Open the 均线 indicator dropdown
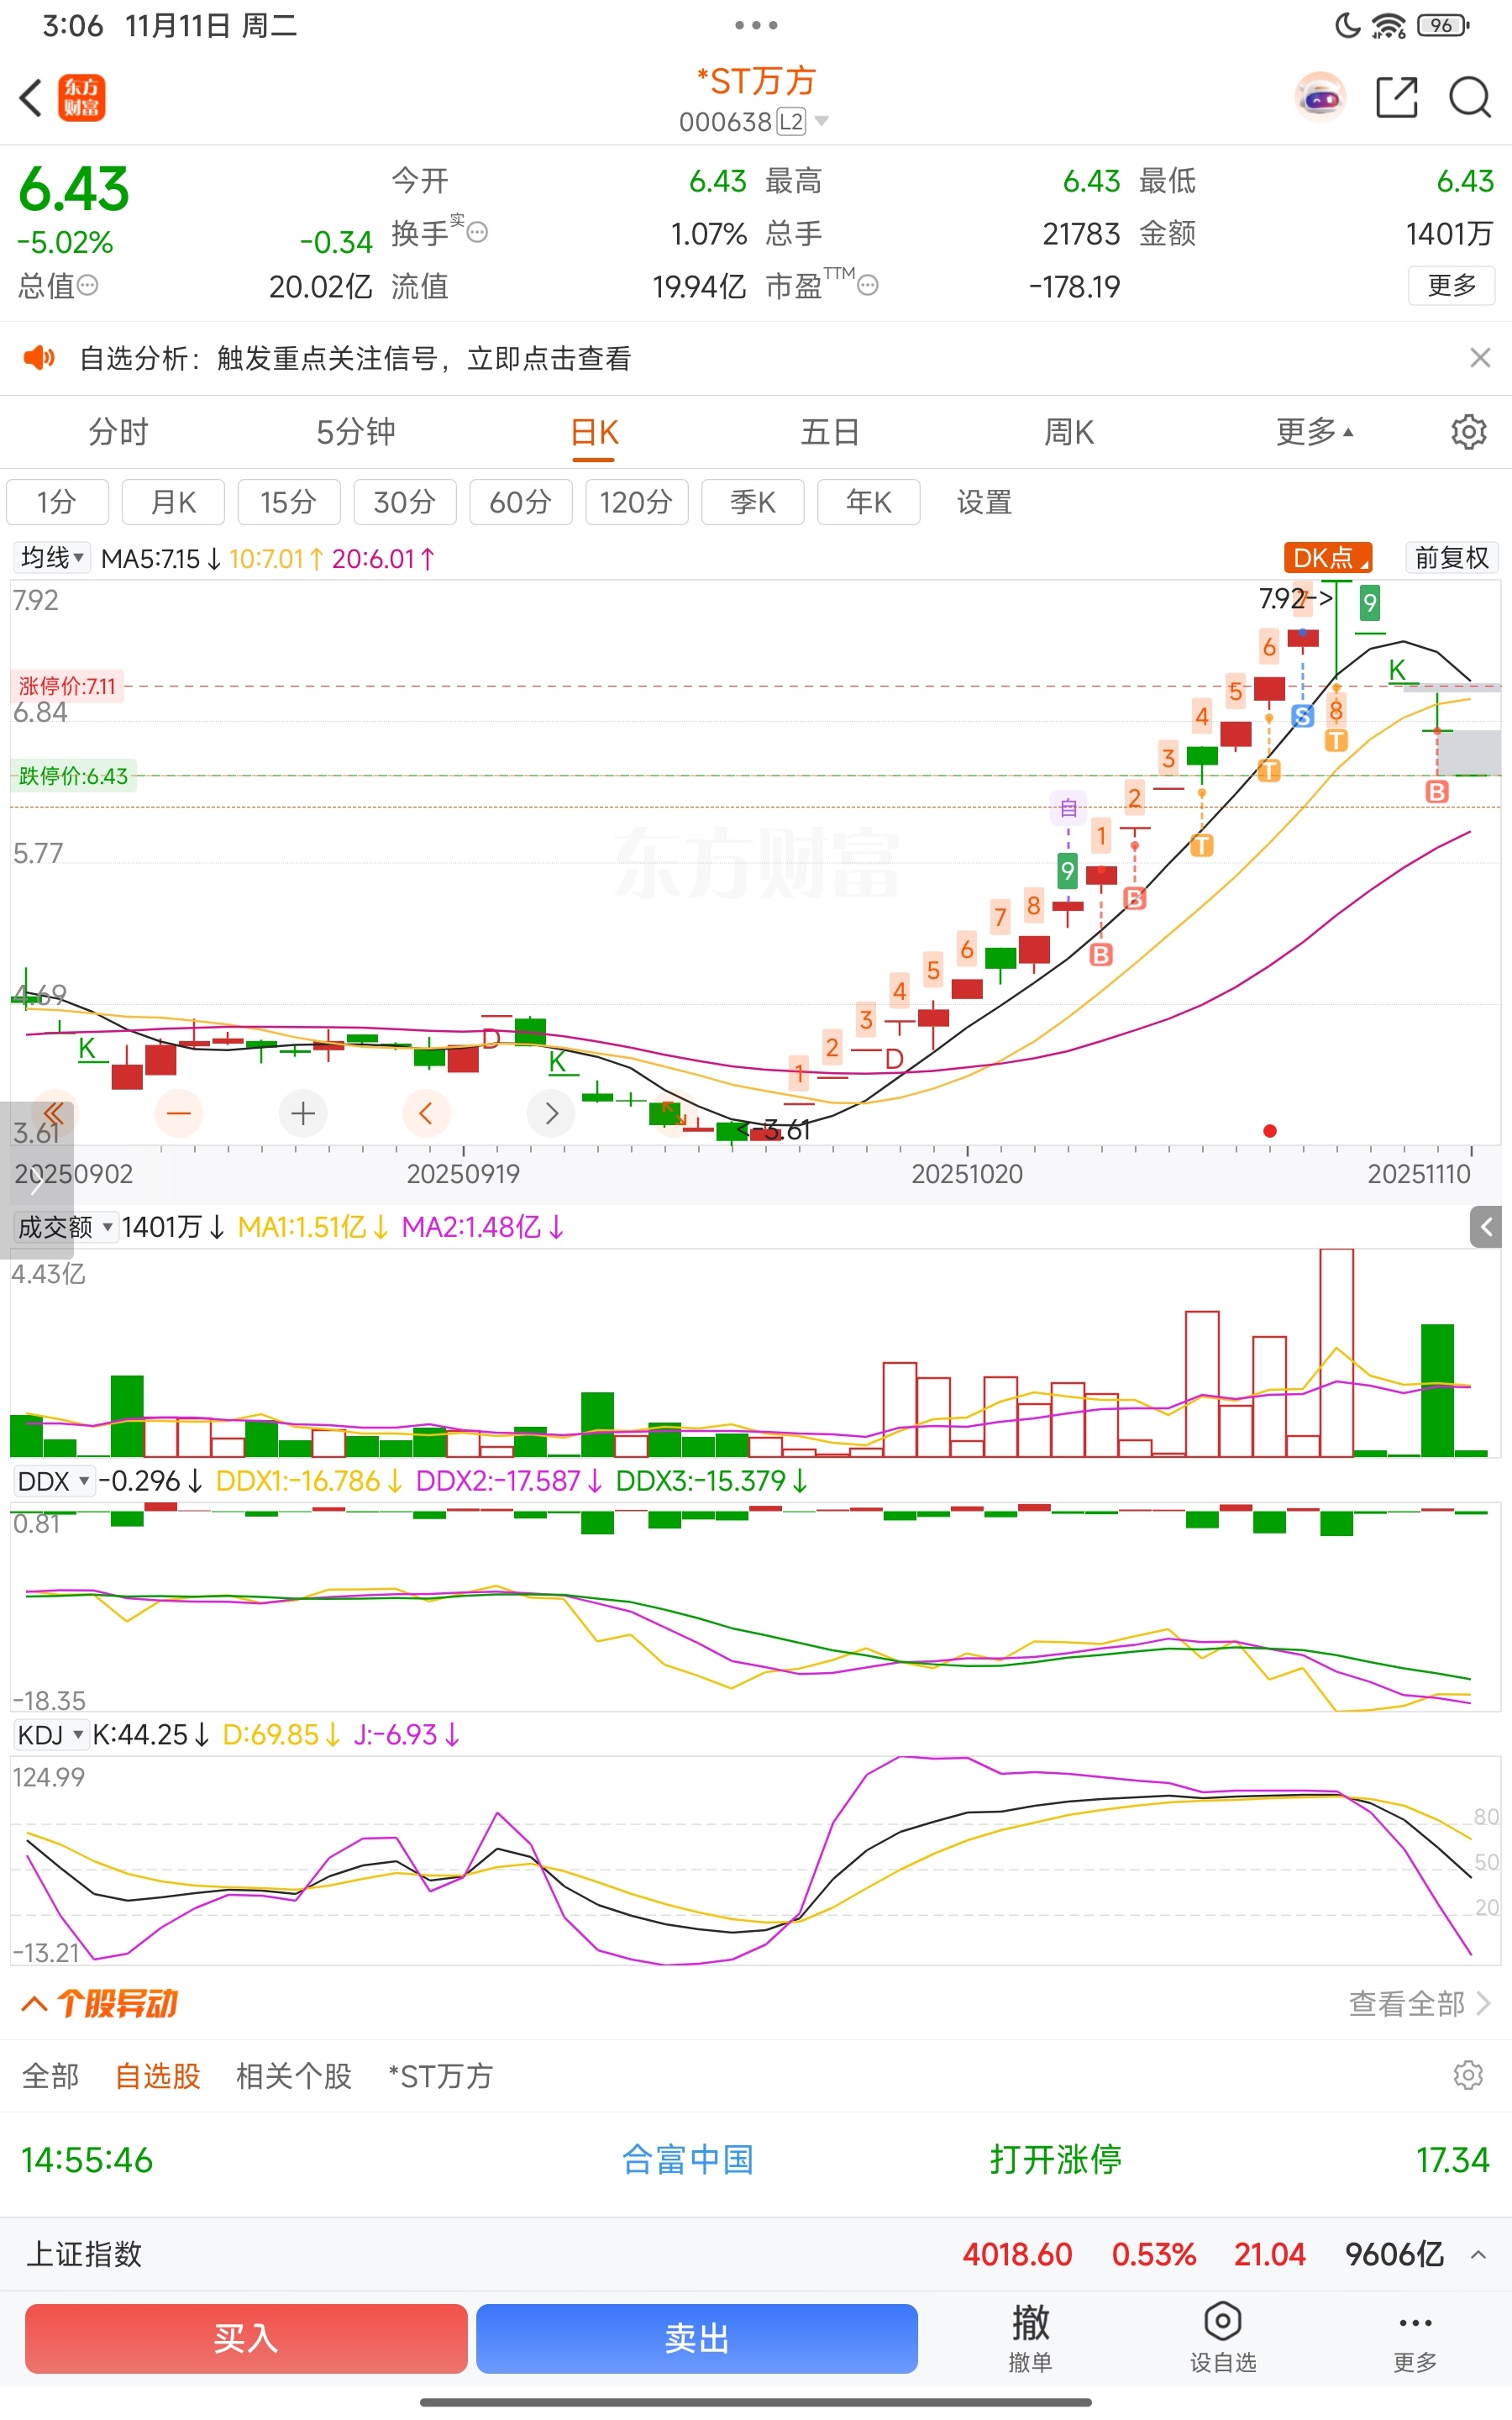The height and width of the screenshot is (2420, 1512). (x=52, y=558)
